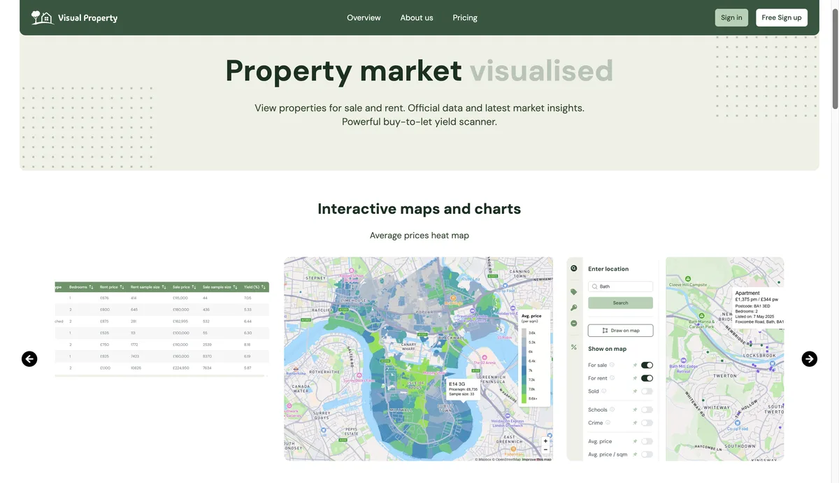Click the 7.05 yield cell
Viewport: 839px width, 483px height.
click(248, 298)
